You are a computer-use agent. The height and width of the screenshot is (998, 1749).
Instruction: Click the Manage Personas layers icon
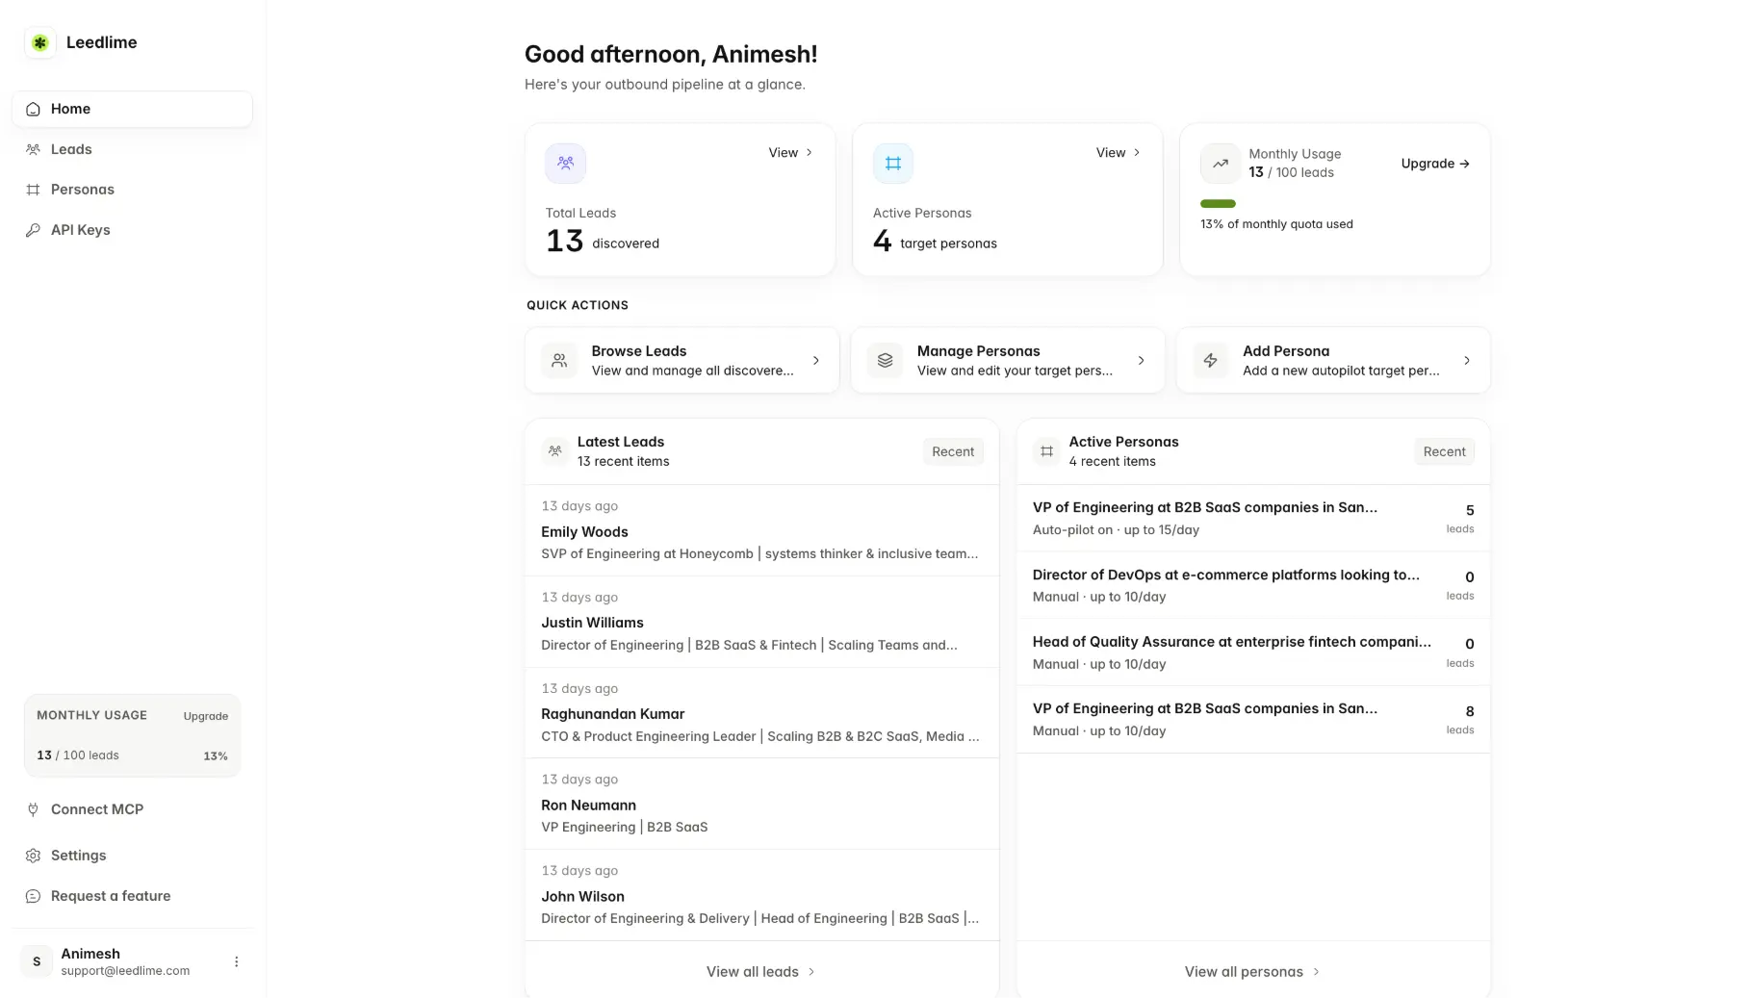[x=885, y=360]
